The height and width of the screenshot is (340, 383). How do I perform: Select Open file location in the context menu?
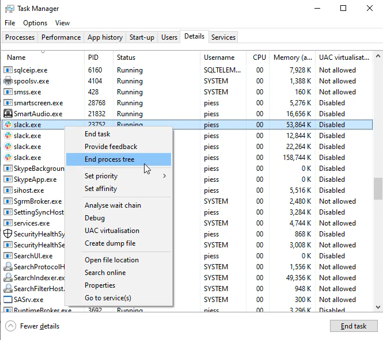(111, 260)
